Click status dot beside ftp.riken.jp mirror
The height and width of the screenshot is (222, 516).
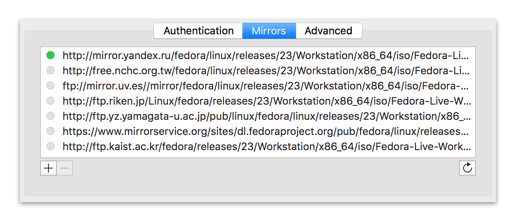[x=50, y=101]
